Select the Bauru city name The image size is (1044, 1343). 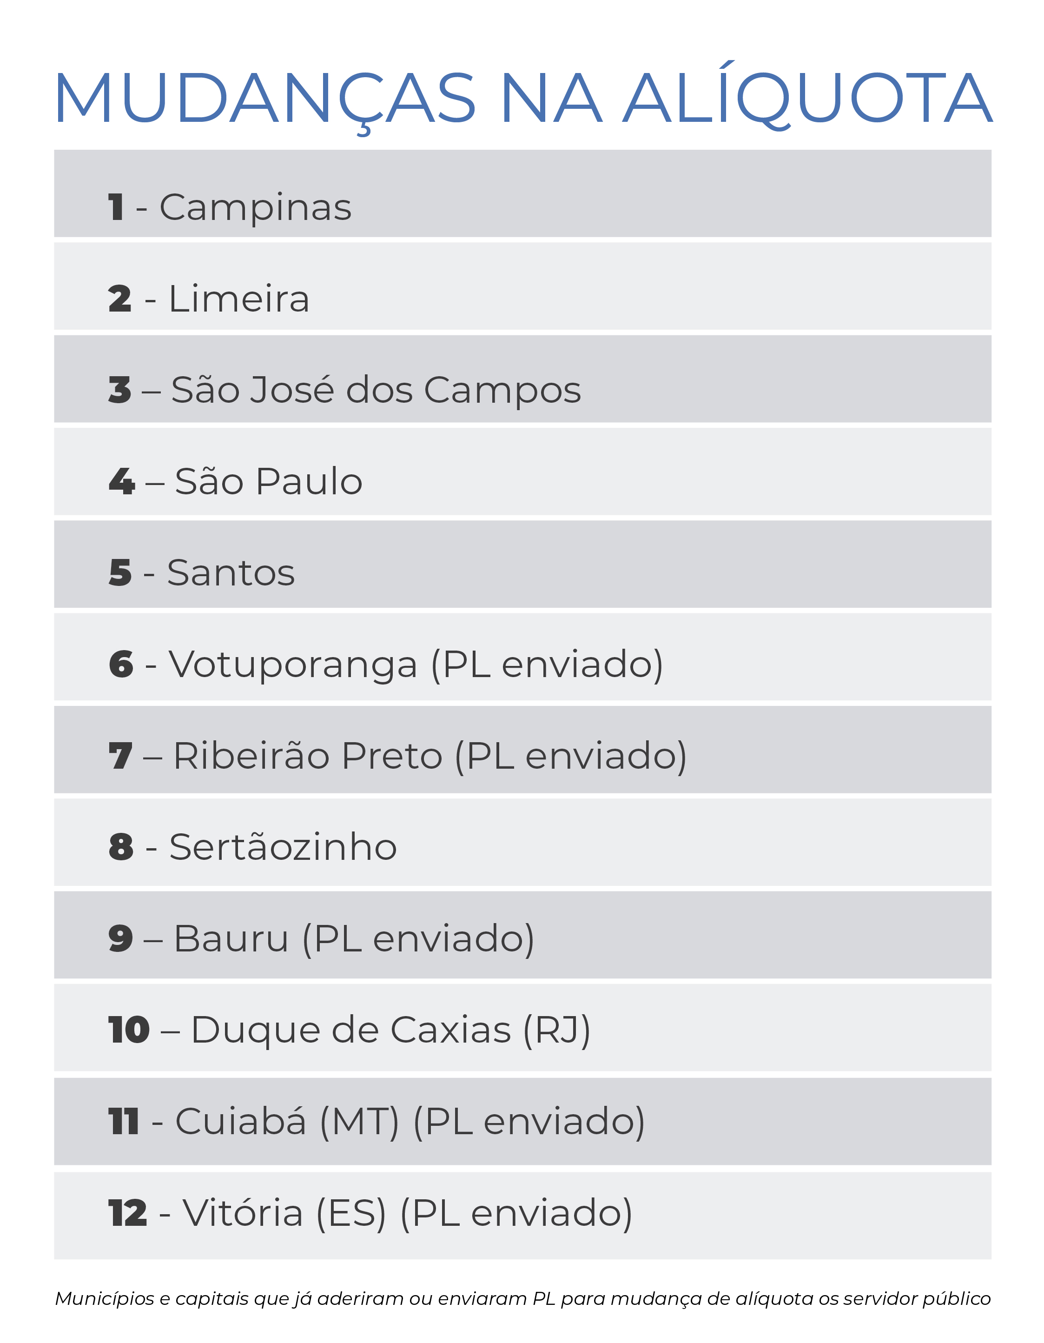(231, 939)
